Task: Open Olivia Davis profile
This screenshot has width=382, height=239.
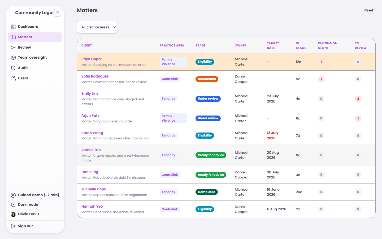Action: pos(35,214)
